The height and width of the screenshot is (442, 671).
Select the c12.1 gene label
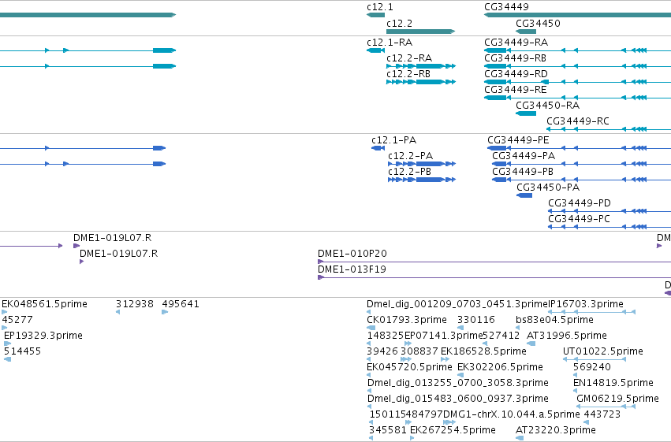[x=379, y=7]
